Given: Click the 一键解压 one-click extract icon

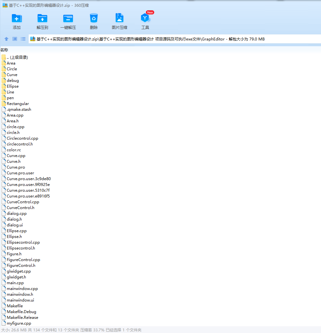Looking at the screenshot, I should [68, 19].
